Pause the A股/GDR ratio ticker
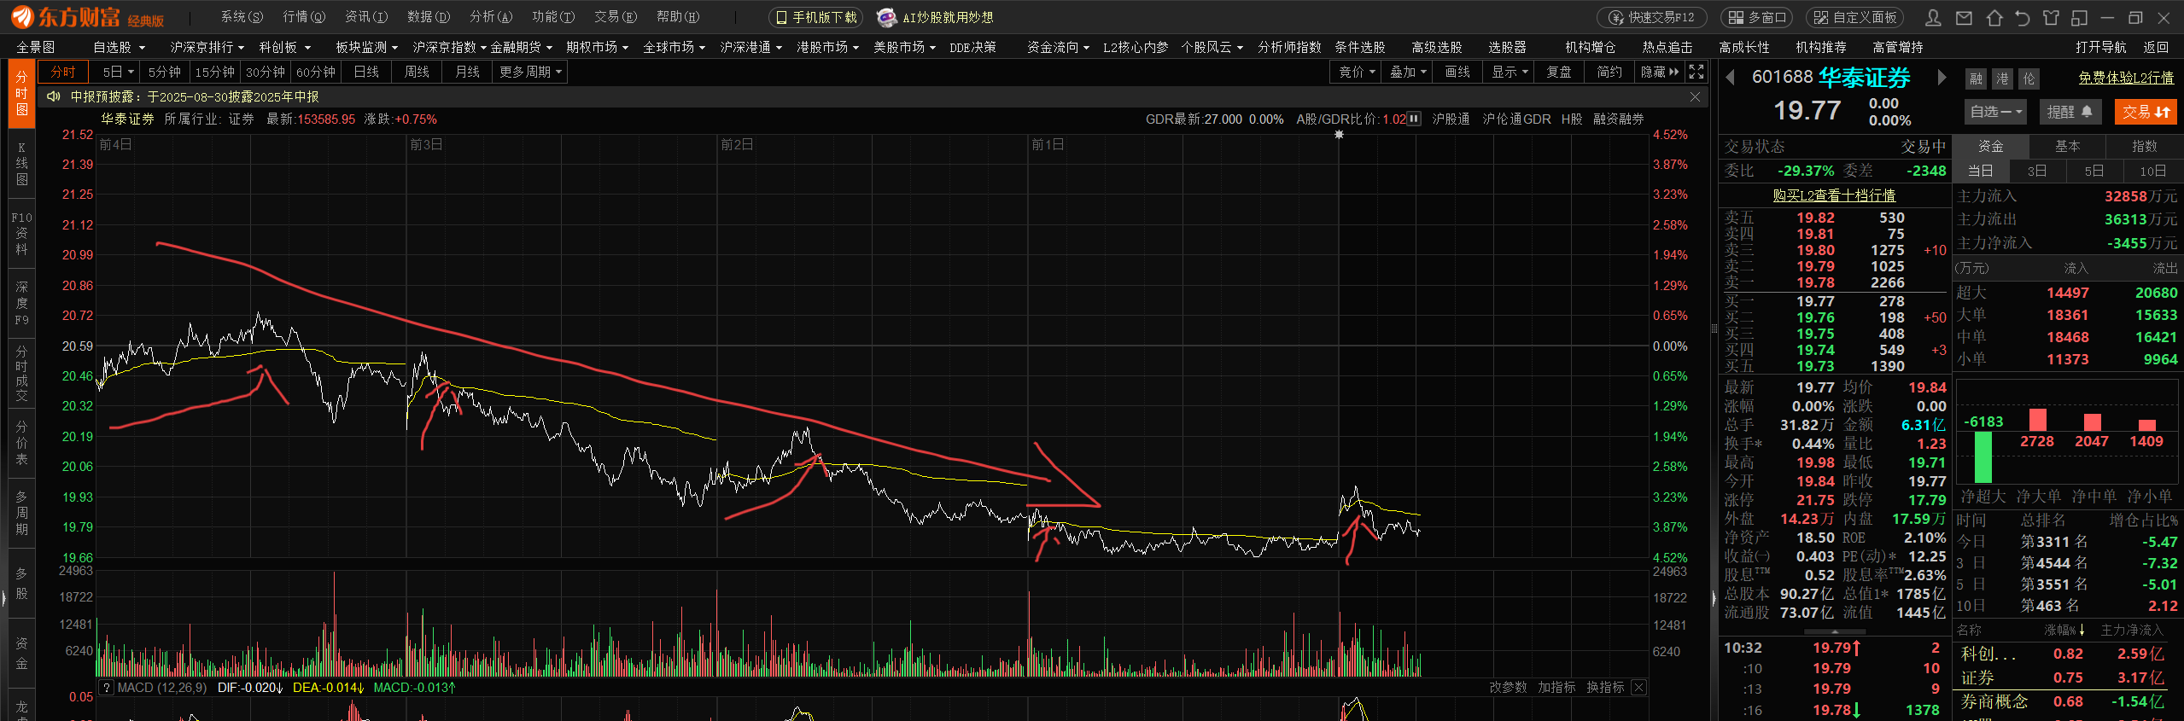Image resolution: width=2184 pixels, height=721 pixels. tap(1414, 119)
